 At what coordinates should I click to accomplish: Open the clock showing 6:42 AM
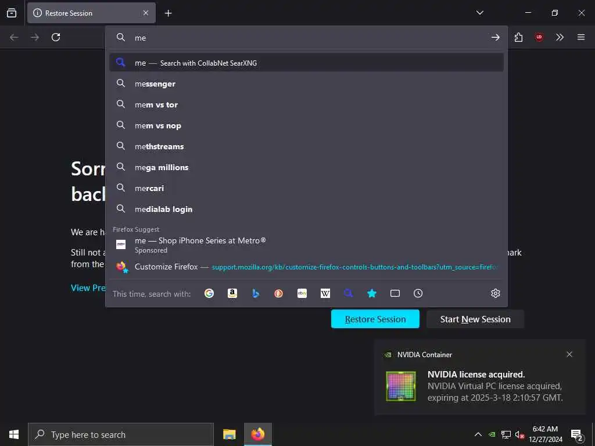pyautogui.click(x=545, y=434)
